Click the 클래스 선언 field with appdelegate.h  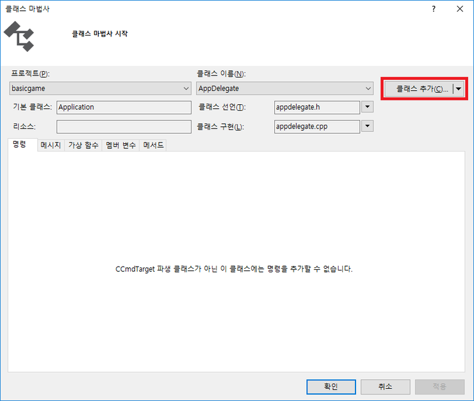(x=316, y=107)
